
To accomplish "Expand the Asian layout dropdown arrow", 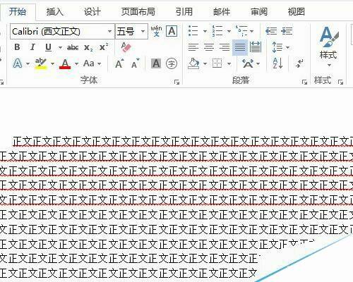I will click(258, 63).
